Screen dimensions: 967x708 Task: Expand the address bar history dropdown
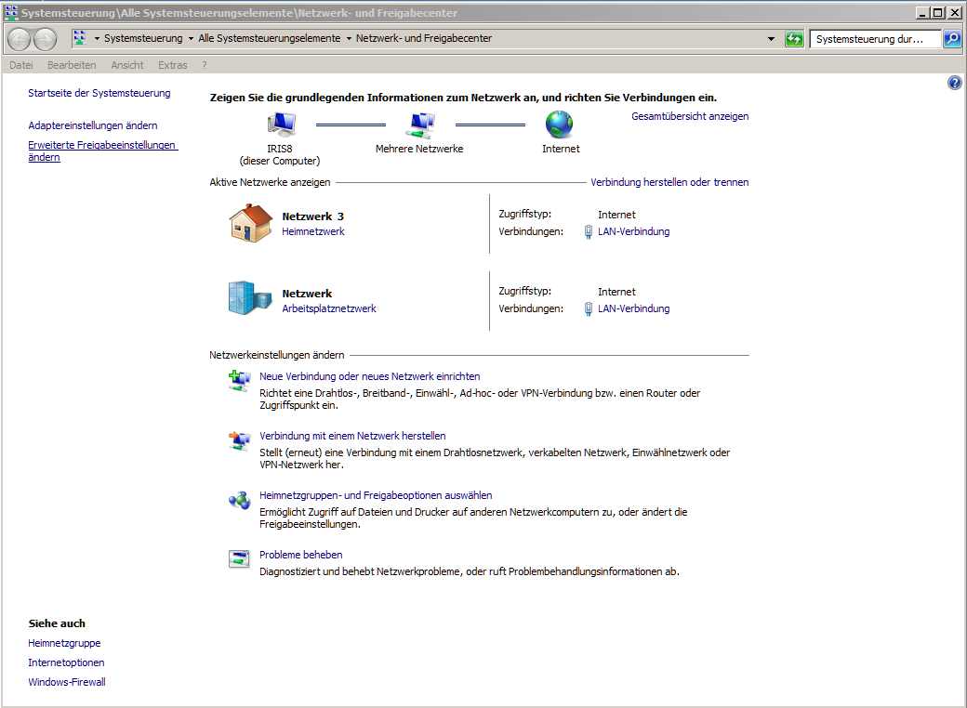(771, 39)
